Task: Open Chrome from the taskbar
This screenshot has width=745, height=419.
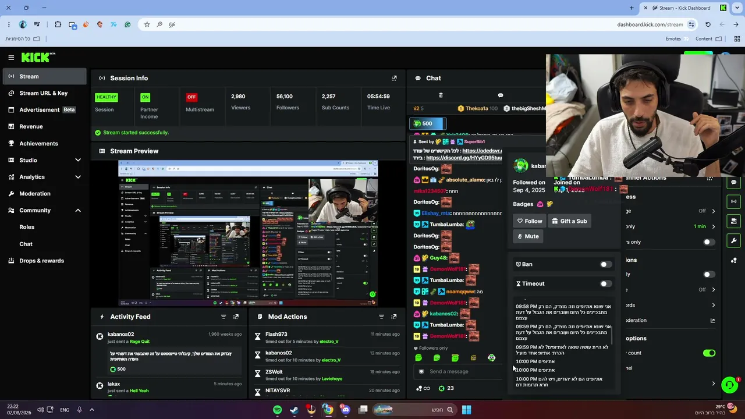Action: [328, 410]
